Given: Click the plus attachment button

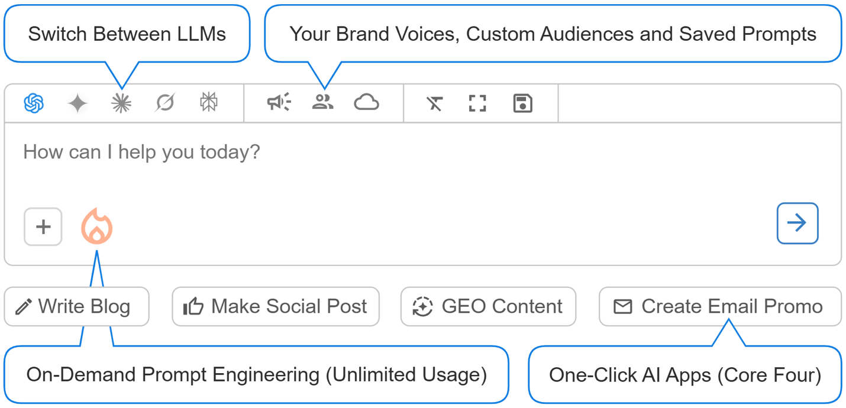Looking at the screenshot, I should pos(43,226).
